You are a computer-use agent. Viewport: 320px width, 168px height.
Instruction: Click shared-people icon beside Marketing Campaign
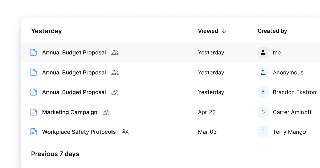point(106,112)
